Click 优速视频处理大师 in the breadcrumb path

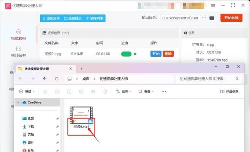click(x=114, y=79)
